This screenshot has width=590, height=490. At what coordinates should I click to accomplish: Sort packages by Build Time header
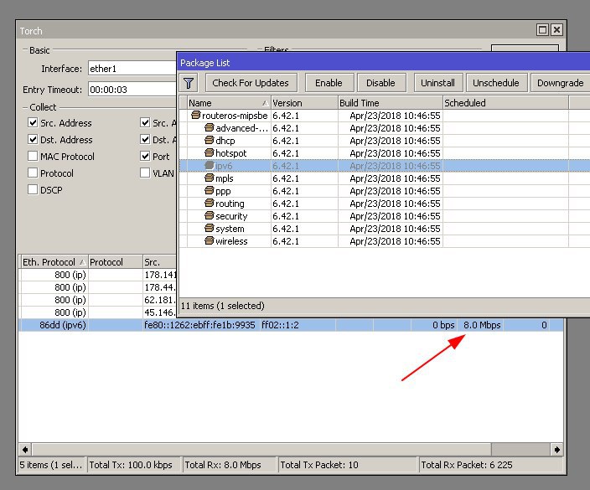391,103
